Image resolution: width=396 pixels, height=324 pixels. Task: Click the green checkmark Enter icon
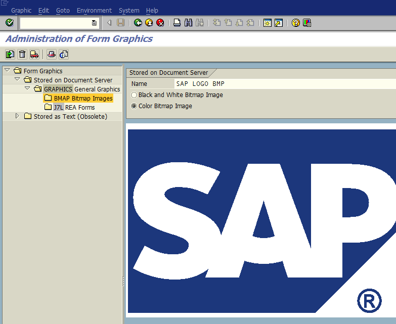(x=10, y=23)
